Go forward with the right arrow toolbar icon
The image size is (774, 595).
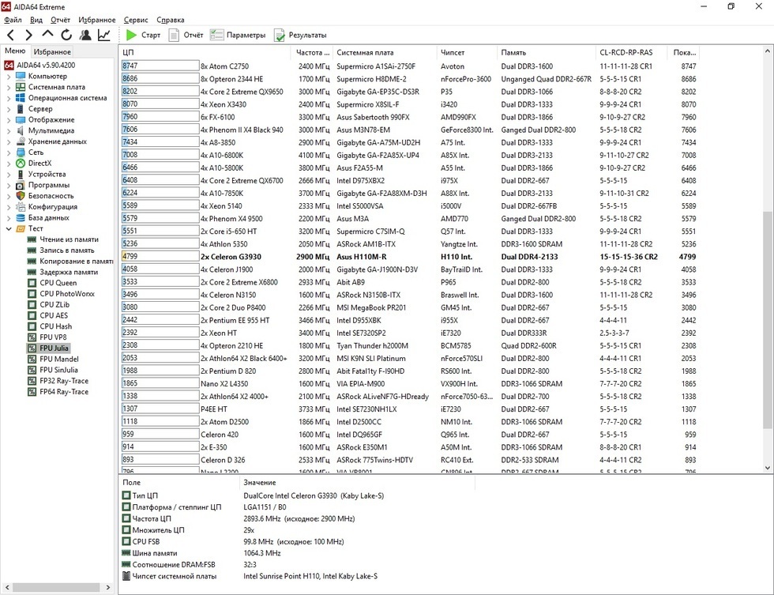(28, 35)
